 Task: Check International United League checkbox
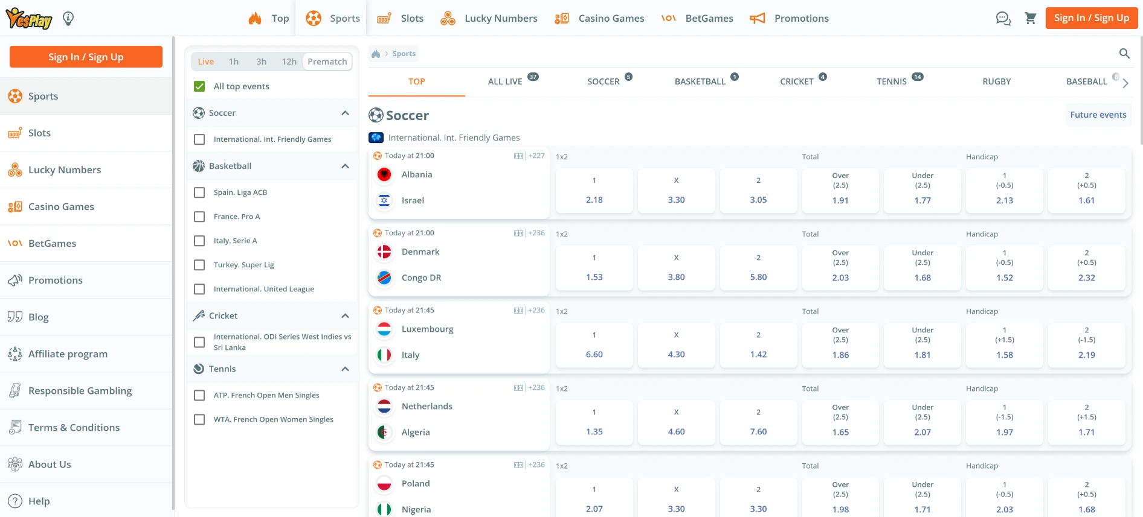[x=199, y=289]
